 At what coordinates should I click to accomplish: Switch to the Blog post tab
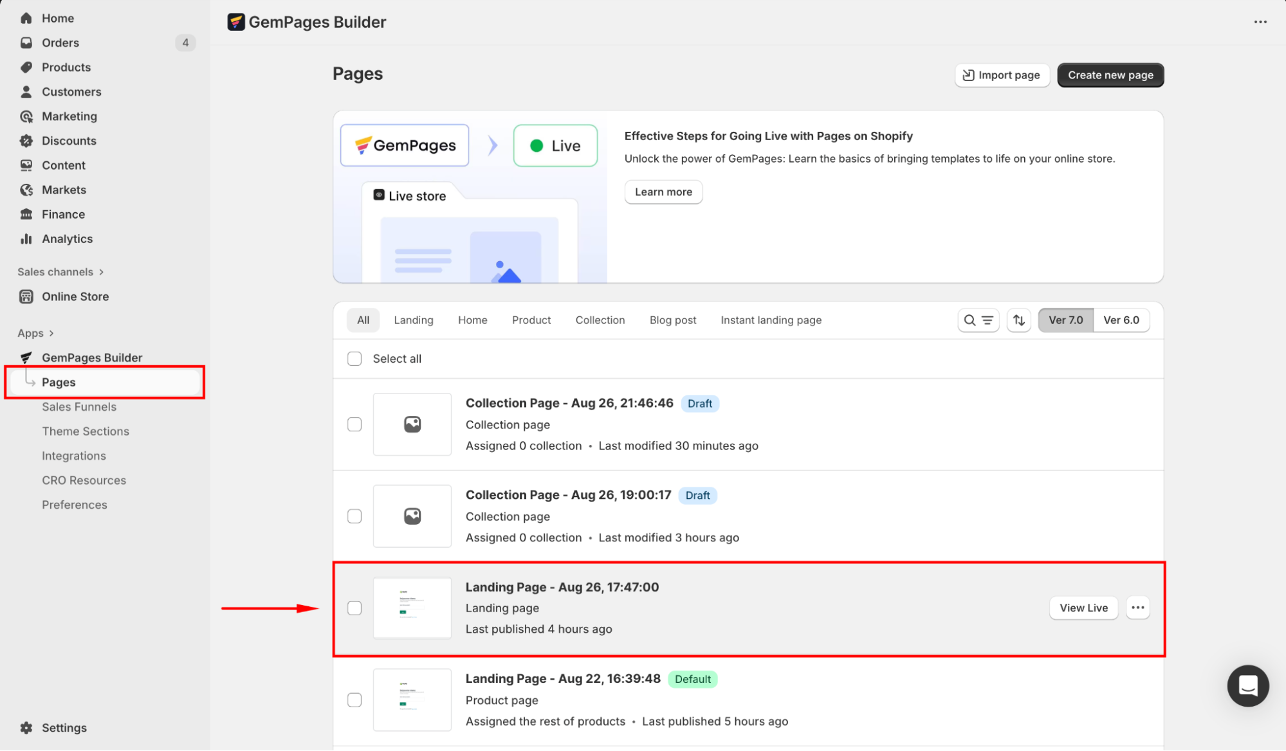point(672,320)
